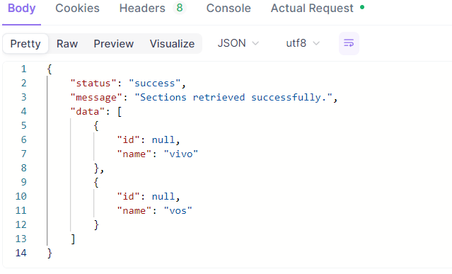Click the "vivo" name value
452x274 pixels.
(x=181, y=154)
